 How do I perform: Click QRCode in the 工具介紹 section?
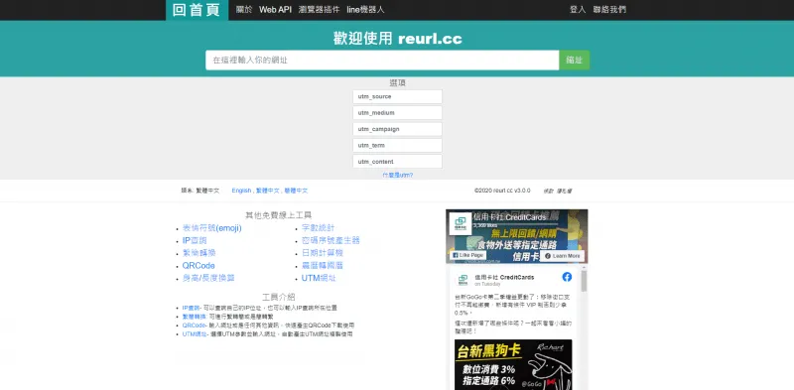(x=194, y=325)
